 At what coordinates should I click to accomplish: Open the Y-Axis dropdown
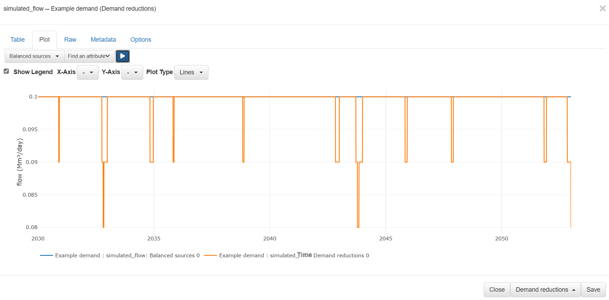132,72
